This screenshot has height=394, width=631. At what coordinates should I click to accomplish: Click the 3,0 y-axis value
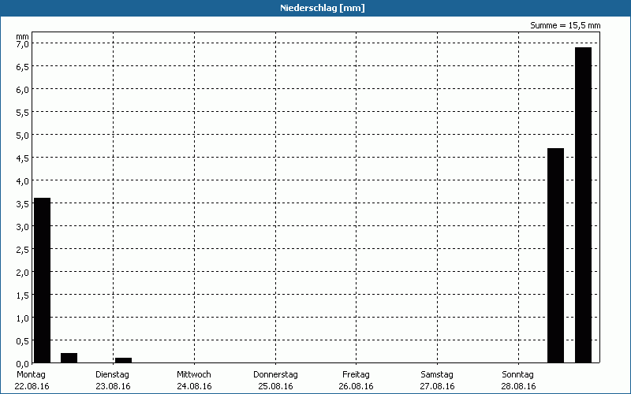(x=23, y=227)
